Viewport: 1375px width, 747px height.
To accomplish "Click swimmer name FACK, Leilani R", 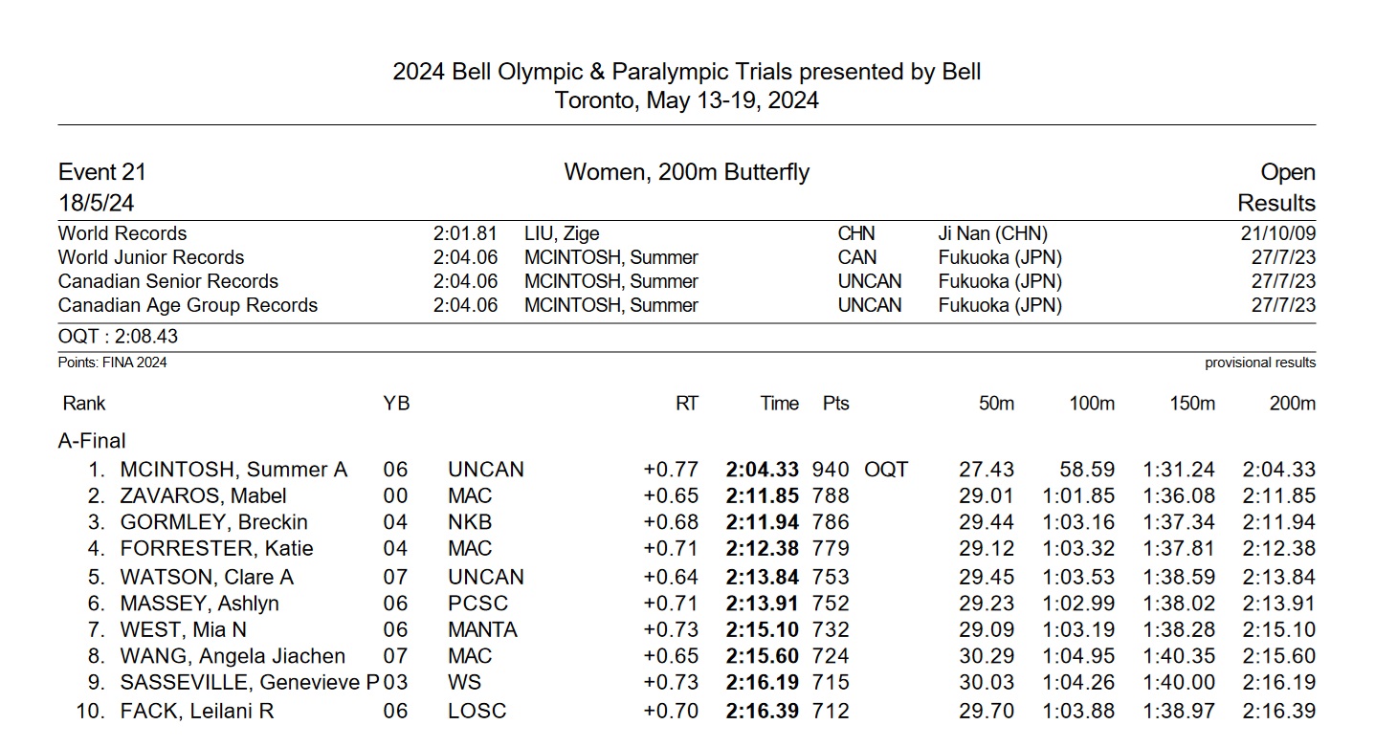I will click(x=199, y=712).
